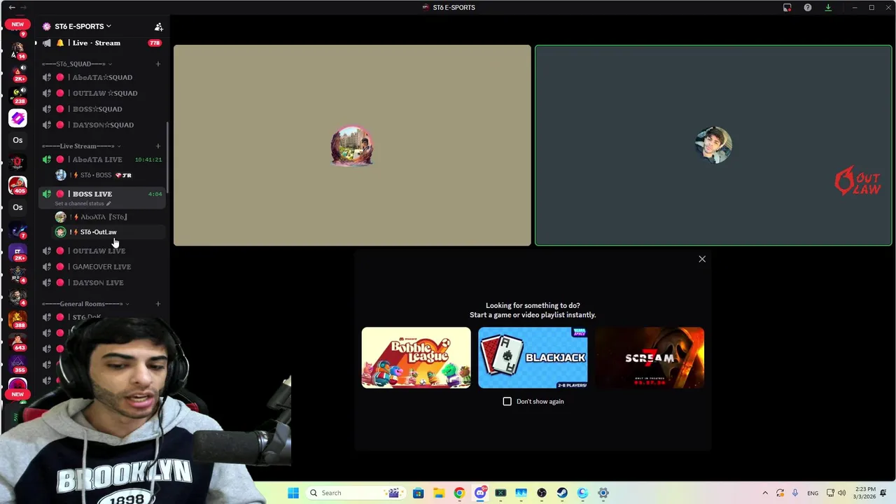Open the settings gear taskbar app

coord(603,493)
